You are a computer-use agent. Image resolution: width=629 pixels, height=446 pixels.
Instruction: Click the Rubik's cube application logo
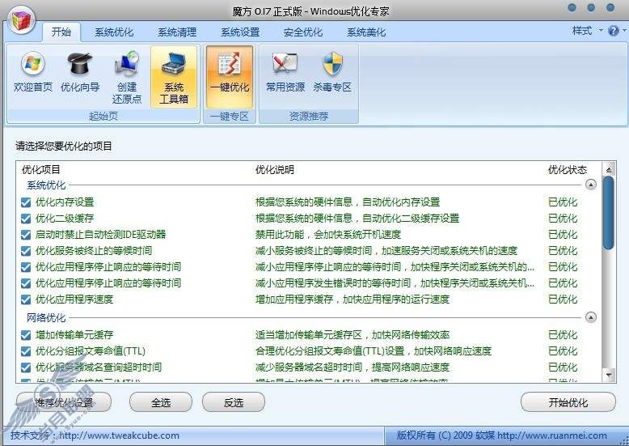click(21, 21)
